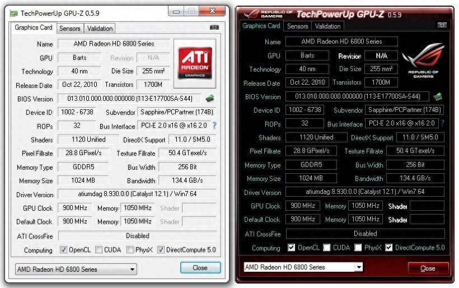This screenshot has height=288, width=459.
Task: Toggle the OpenCL checkbox in the ROG window
Action: [291, 248]
